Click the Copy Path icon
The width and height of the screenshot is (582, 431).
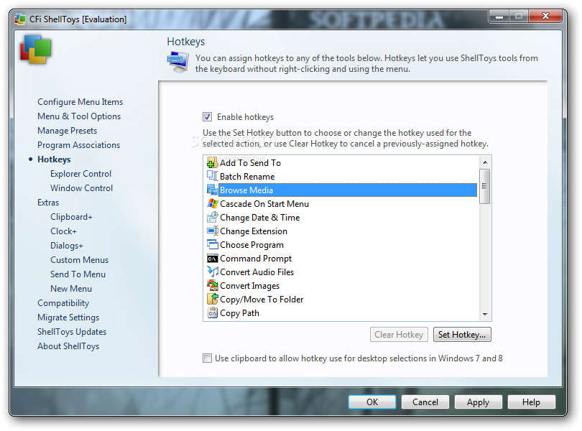coord(212,313)
